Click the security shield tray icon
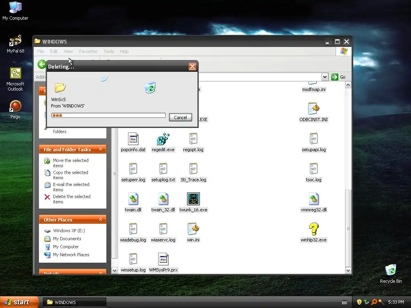The height and width of the screenshot is (308, 411). 359,302
